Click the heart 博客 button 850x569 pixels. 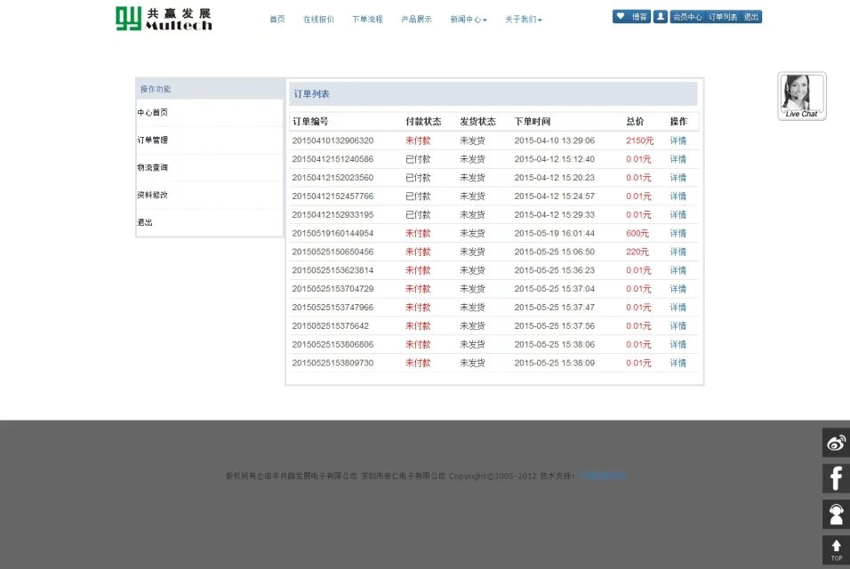631,17
